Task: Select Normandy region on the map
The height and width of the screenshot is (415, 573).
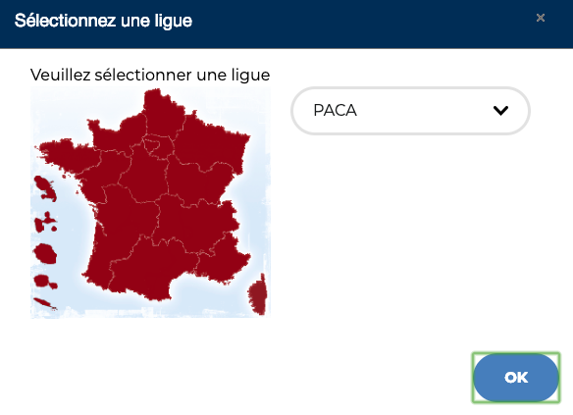Action: click(117, 133)
